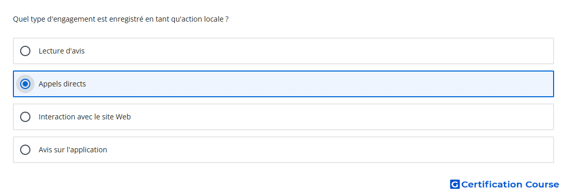Click the "Appels directs" label text
567x194 pixels.
[x=62, y=84]
